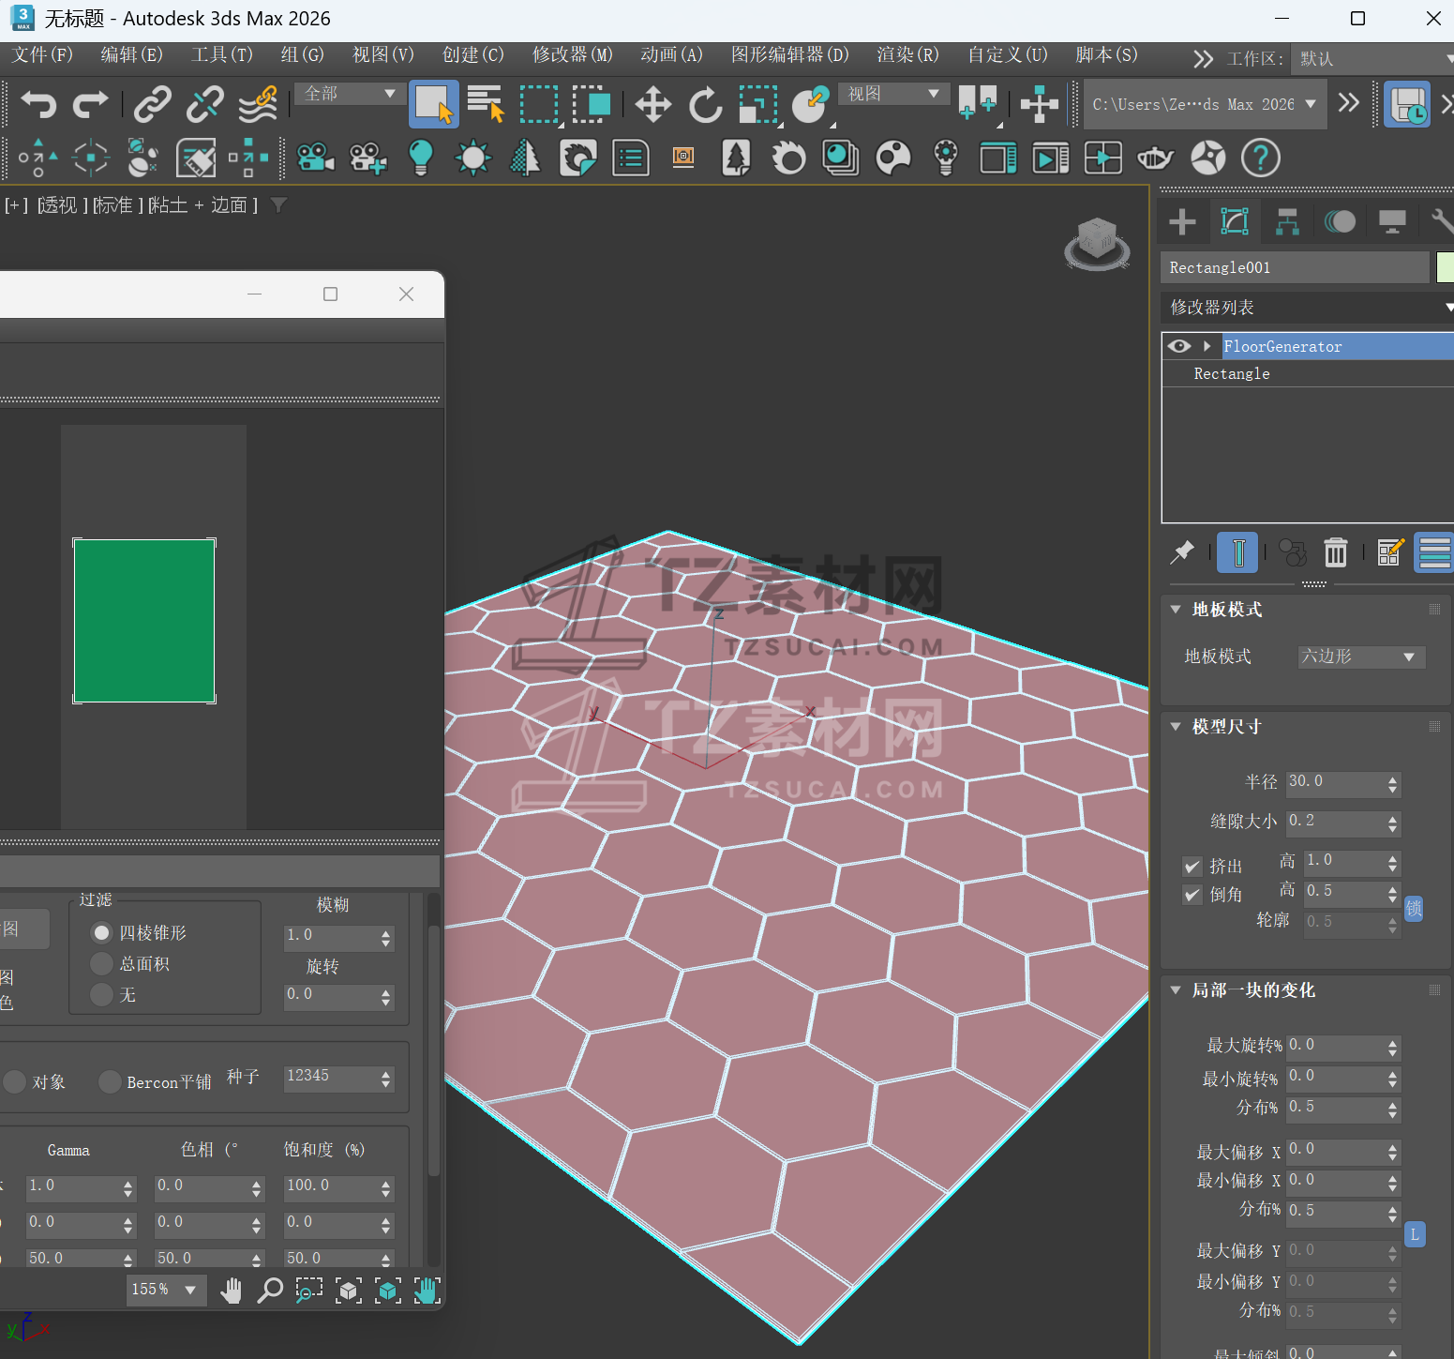Select the Rectangle entry in modifier stack
The height and width of the screenshot is (1359, 1454).
[1232, 373]
